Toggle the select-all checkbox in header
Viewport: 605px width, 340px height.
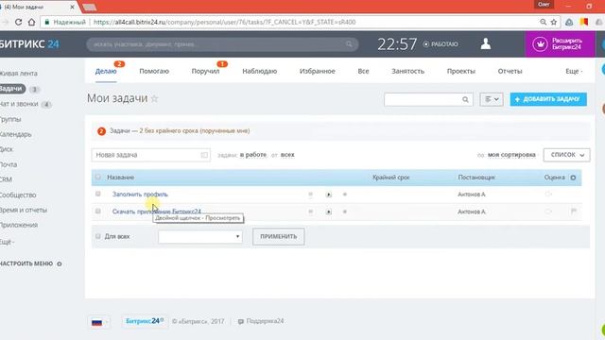click(x=98, y=177)
